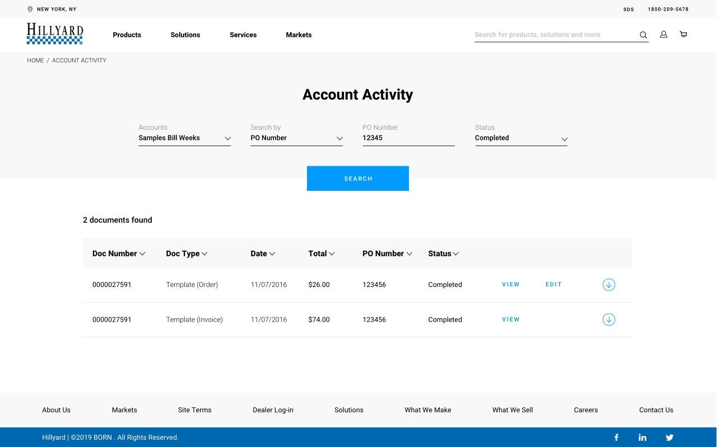Click the $74.00 total cell

click(x=319, y=319)
